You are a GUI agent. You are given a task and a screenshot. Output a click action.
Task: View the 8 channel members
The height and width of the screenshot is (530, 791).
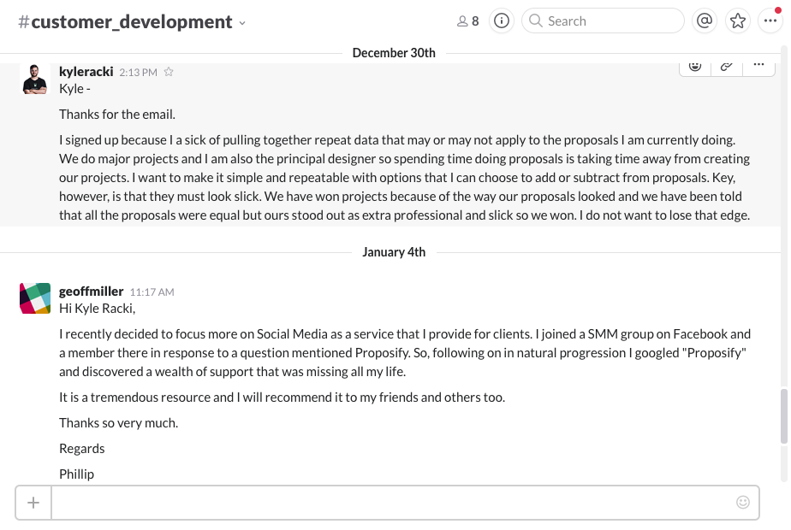coord(468,21)
